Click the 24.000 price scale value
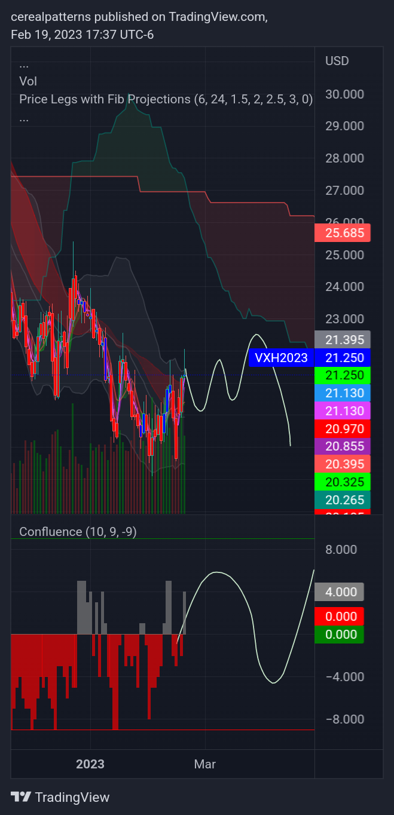Image resolution: width=394 pixels, height=815 pixels. [345, 287]
